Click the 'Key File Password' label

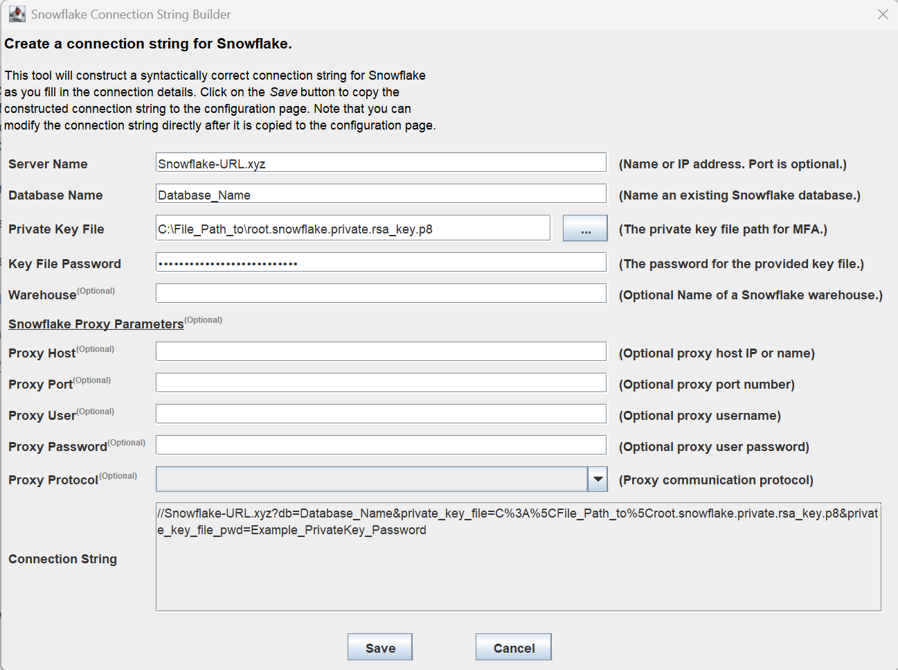click(64, 264)
